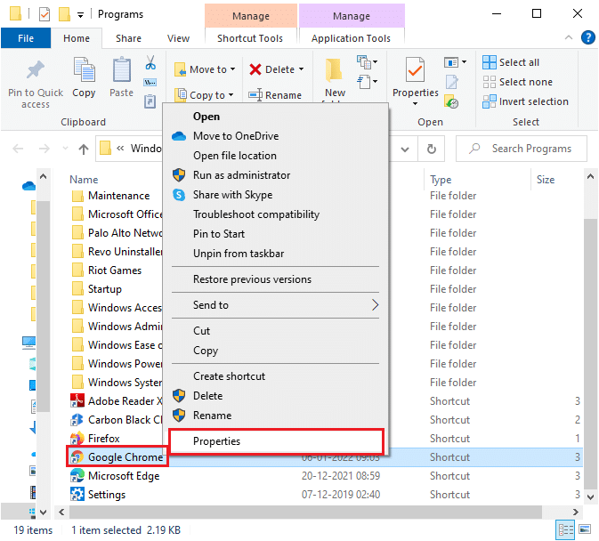This screenshot has height=541, width=599.
Task: Click the Pin to Quick access icon
Action: click(x=35, y=70)
